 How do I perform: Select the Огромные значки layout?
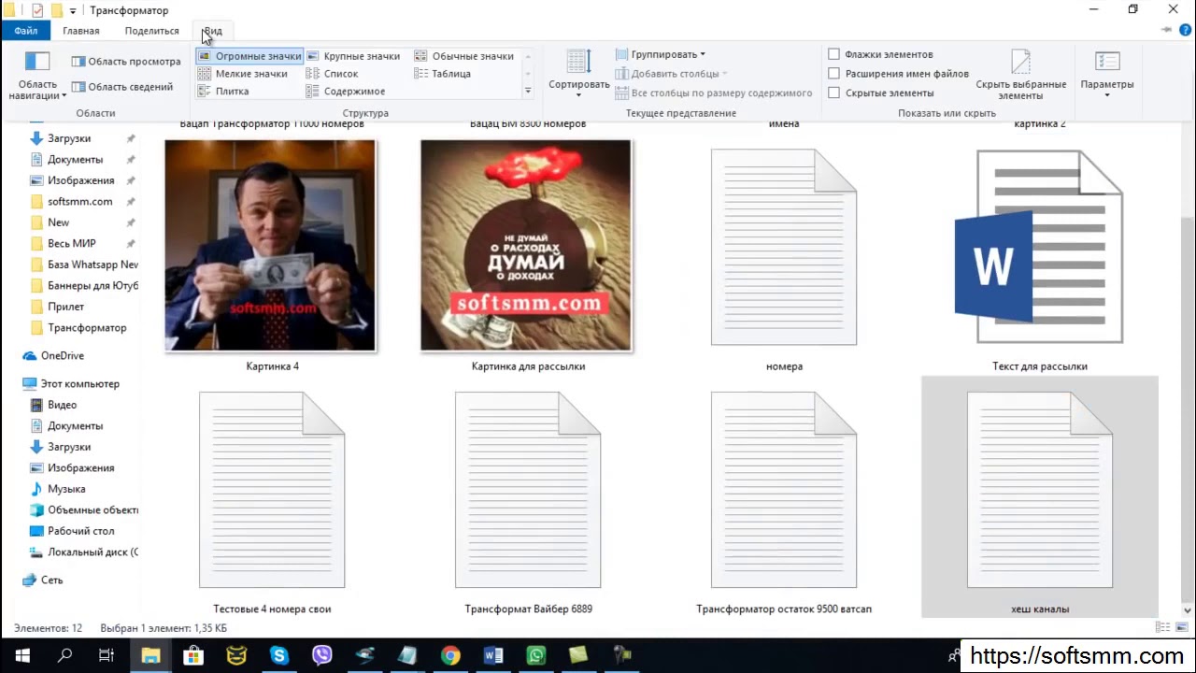[249, 56]
